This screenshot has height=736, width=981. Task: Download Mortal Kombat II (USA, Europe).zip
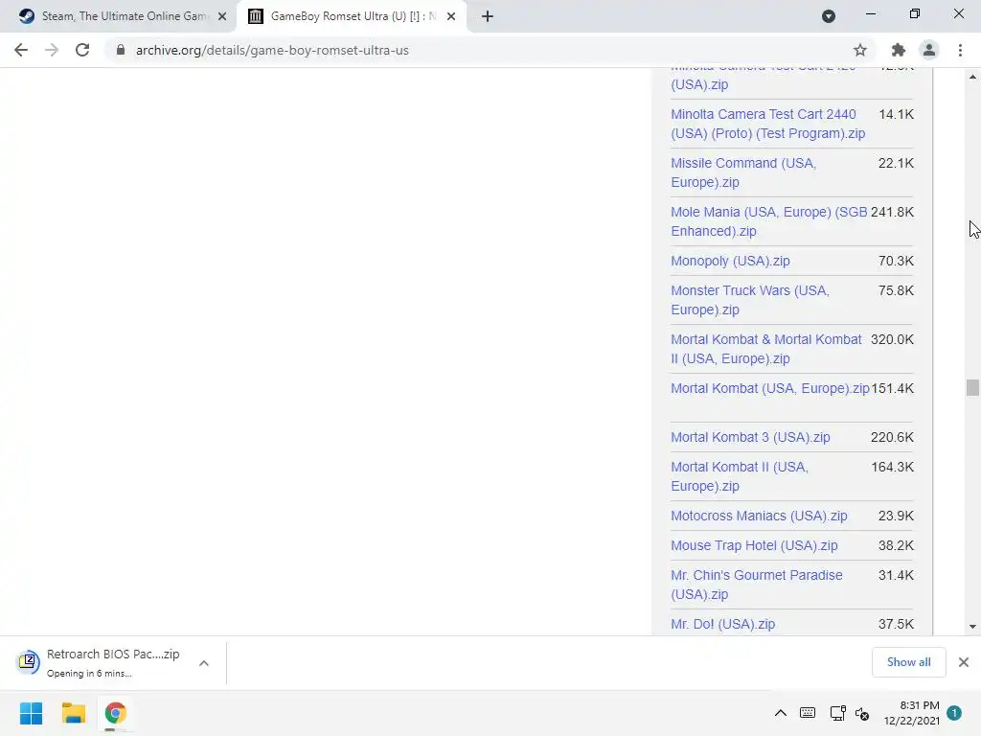tap(740, 477)
